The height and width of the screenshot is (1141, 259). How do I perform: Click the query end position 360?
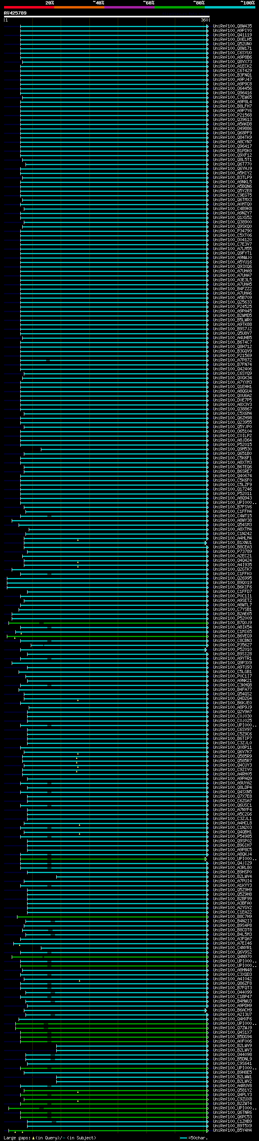tap(204, 20)
